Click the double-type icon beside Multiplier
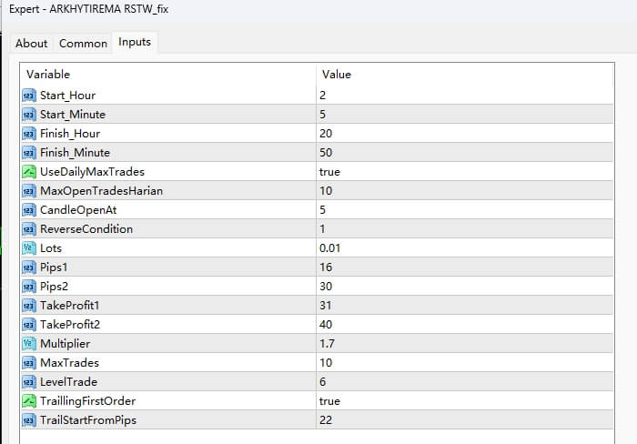The width and height of the screenshot is (637, 444). [x=28, y=343]
